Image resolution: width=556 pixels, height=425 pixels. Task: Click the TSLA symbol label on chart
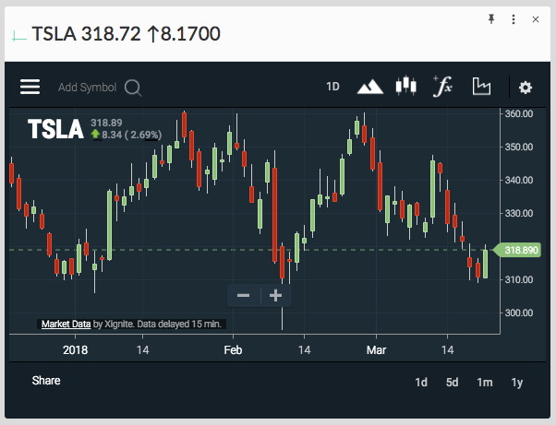coord(55,129)
